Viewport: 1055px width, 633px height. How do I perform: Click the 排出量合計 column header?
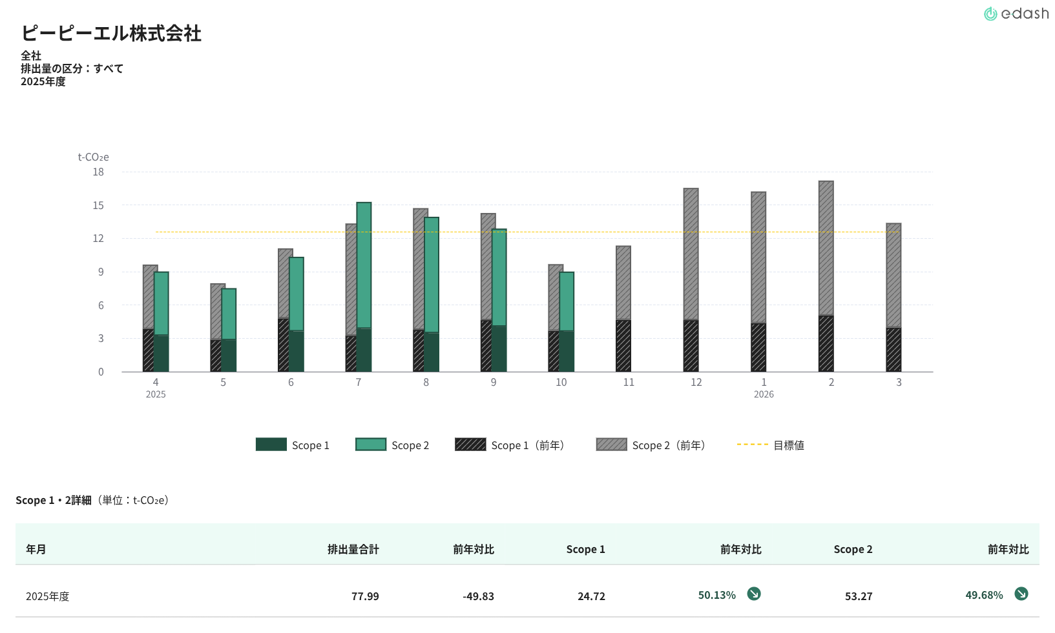pyautogui.click(x=353, y=549)
